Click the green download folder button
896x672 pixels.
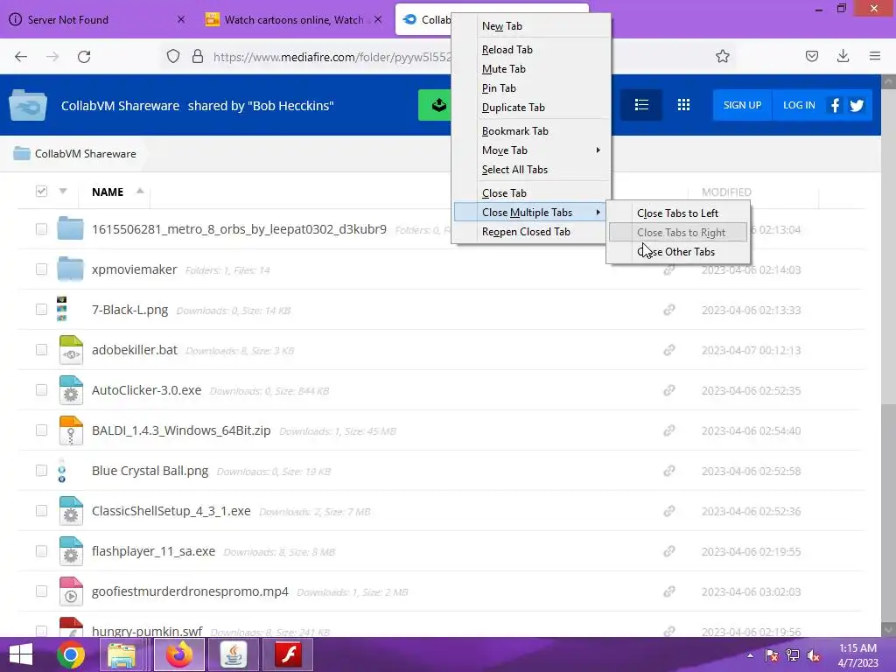click(436, 105)
